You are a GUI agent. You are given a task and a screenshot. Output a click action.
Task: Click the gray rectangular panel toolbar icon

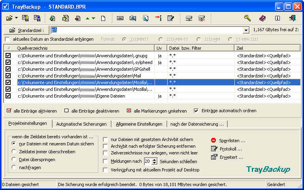click(x=120, y=19)
